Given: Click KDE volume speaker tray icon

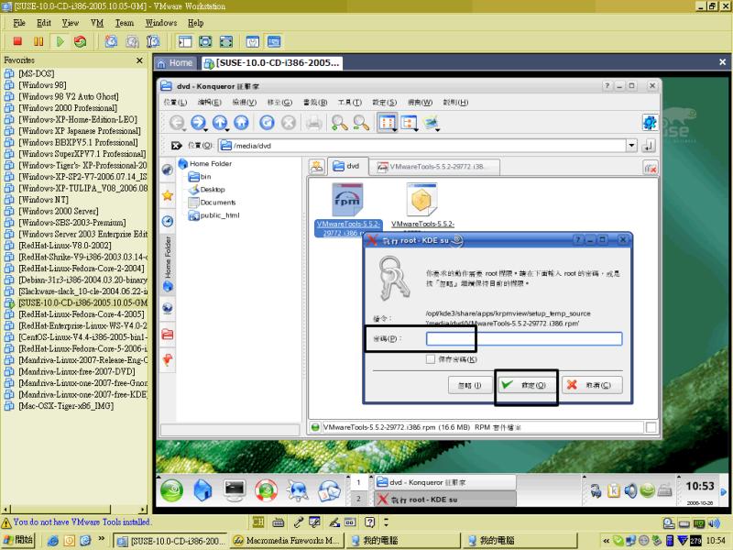Looking at the screenshot, I should point(630,490).
